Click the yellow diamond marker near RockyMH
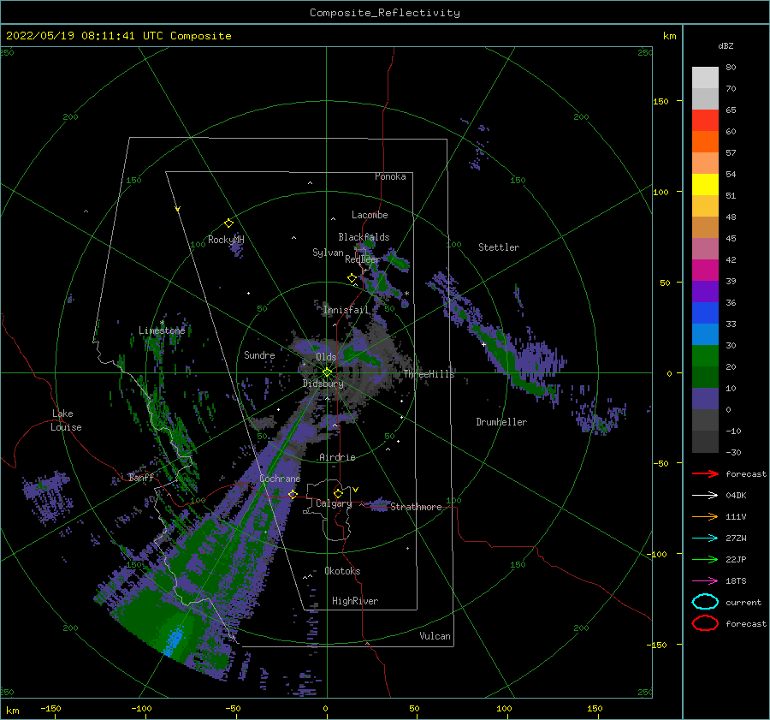770x720 pixels. click(x=228, y=223)
